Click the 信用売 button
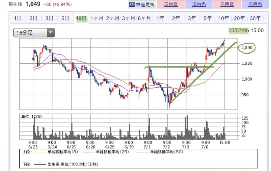The width and height of the screenshot is (271, 171). (255, 4)
